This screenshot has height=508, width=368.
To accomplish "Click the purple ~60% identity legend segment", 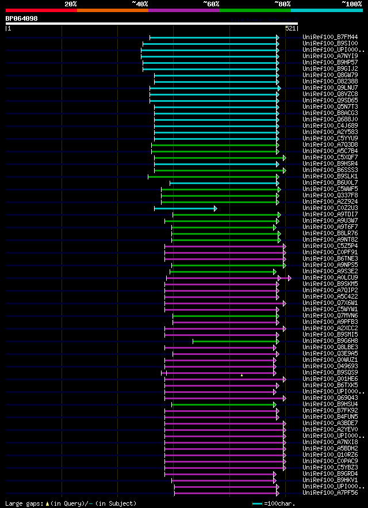I will [x=184, y=10].
